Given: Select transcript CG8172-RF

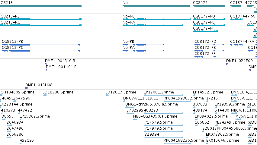Looking at the screenshot, I should [x=205, y=31].
